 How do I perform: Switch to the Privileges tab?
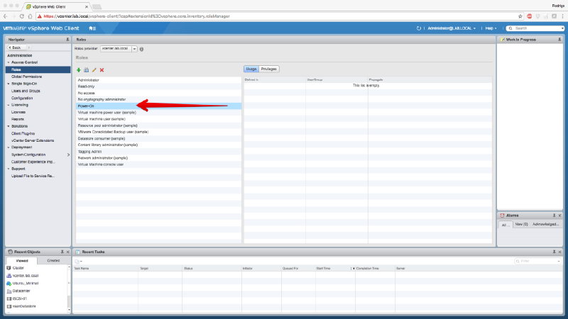pos(269,69)
